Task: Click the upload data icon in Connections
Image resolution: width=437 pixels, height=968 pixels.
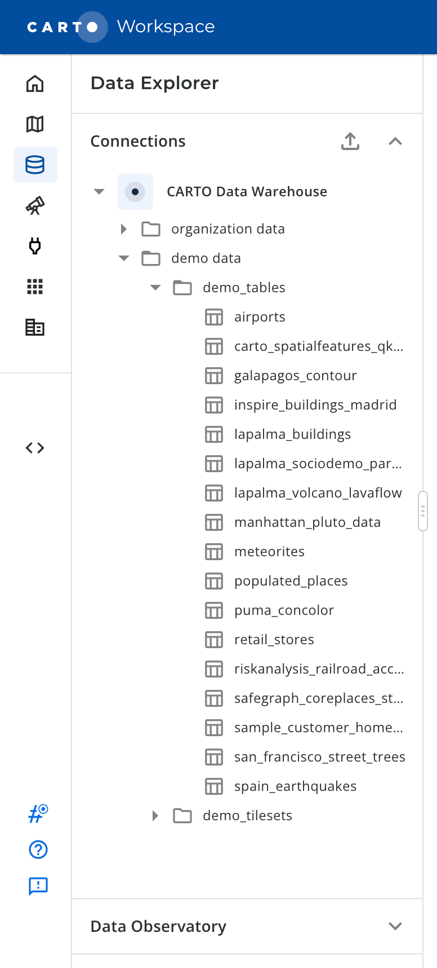Action: 350,141
